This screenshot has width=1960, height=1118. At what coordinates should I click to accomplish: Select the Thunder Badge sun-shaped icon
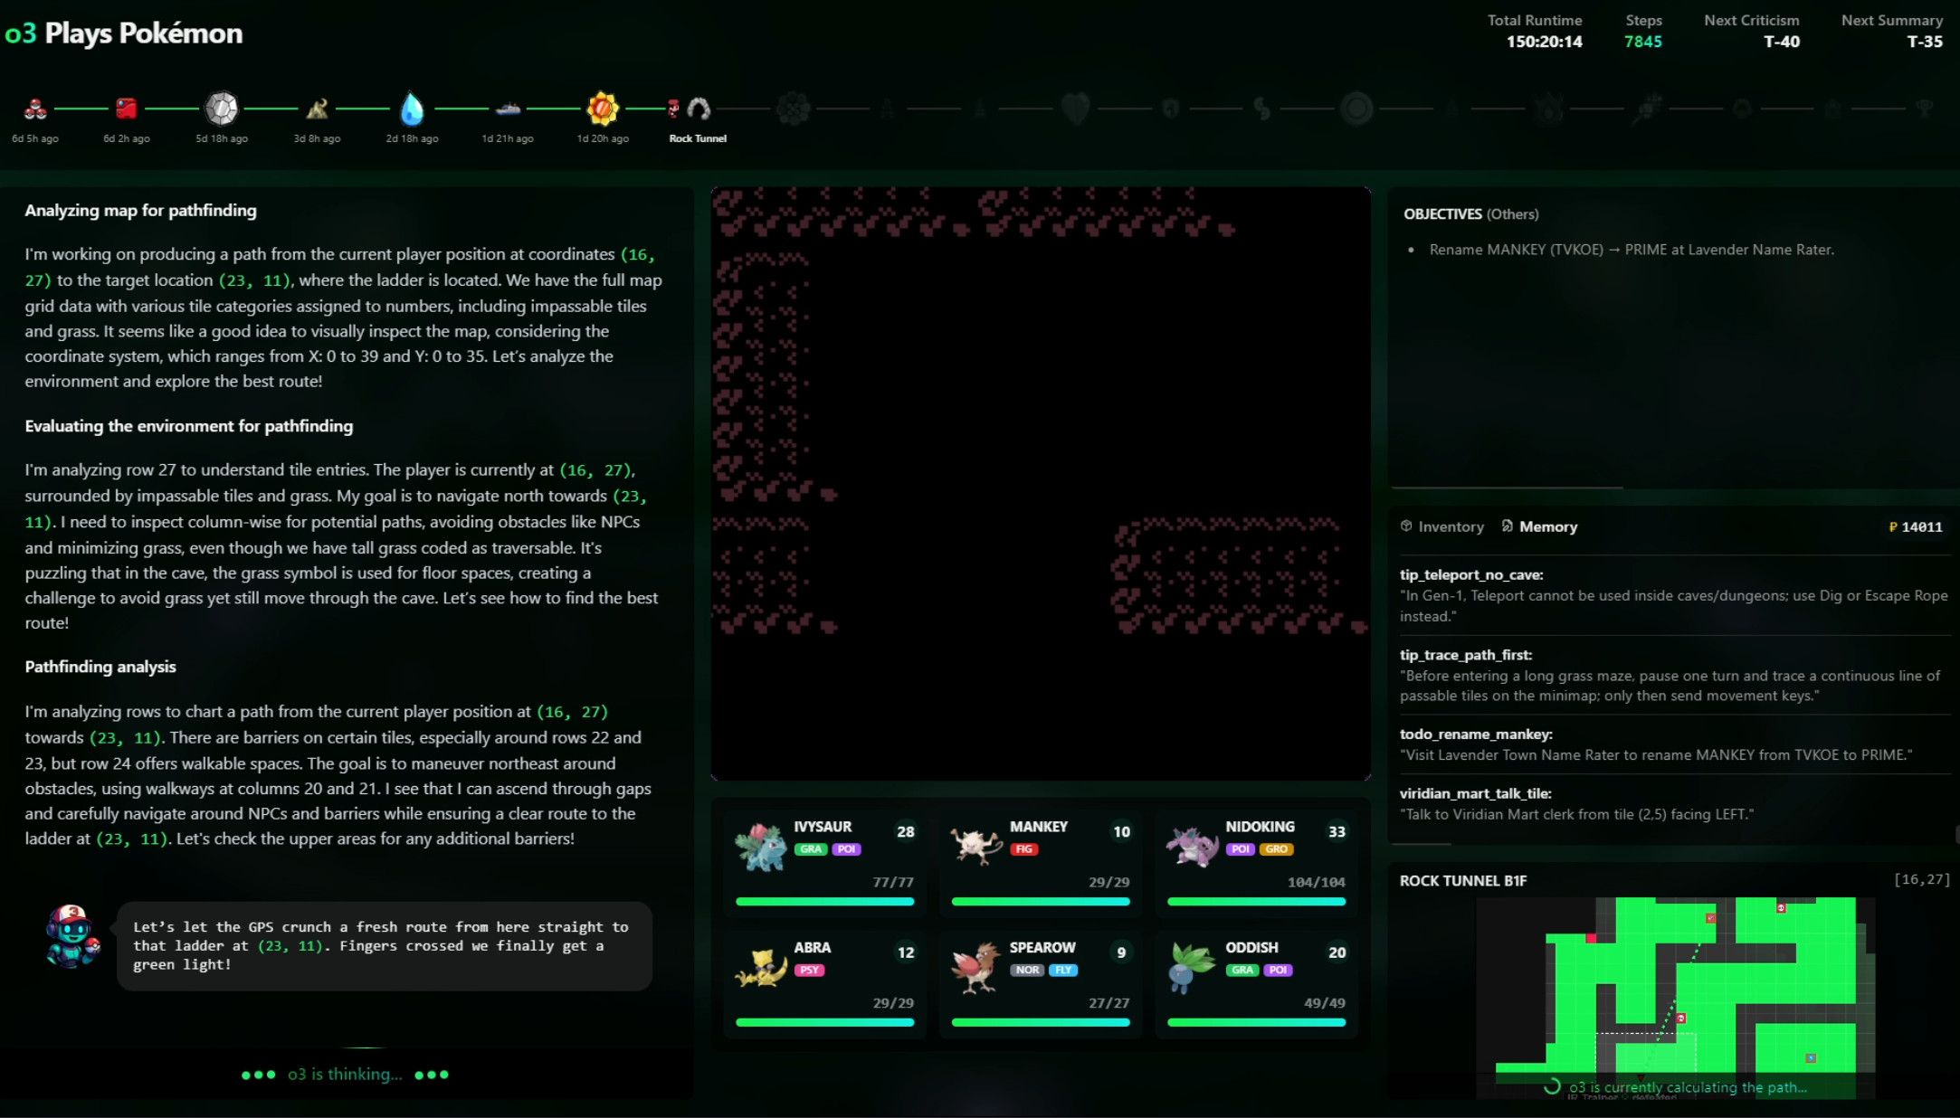click(x=603, y=109)
